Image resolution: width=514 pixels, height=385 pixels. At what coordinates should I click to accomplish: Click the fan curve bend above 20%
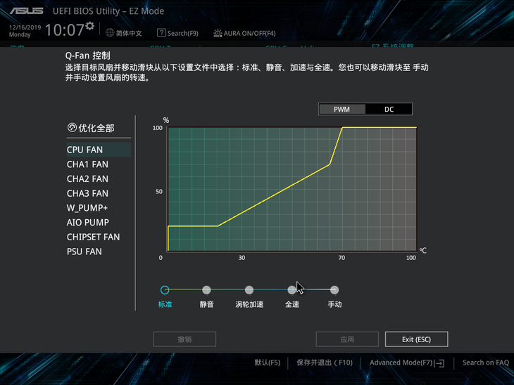point(218,226)
